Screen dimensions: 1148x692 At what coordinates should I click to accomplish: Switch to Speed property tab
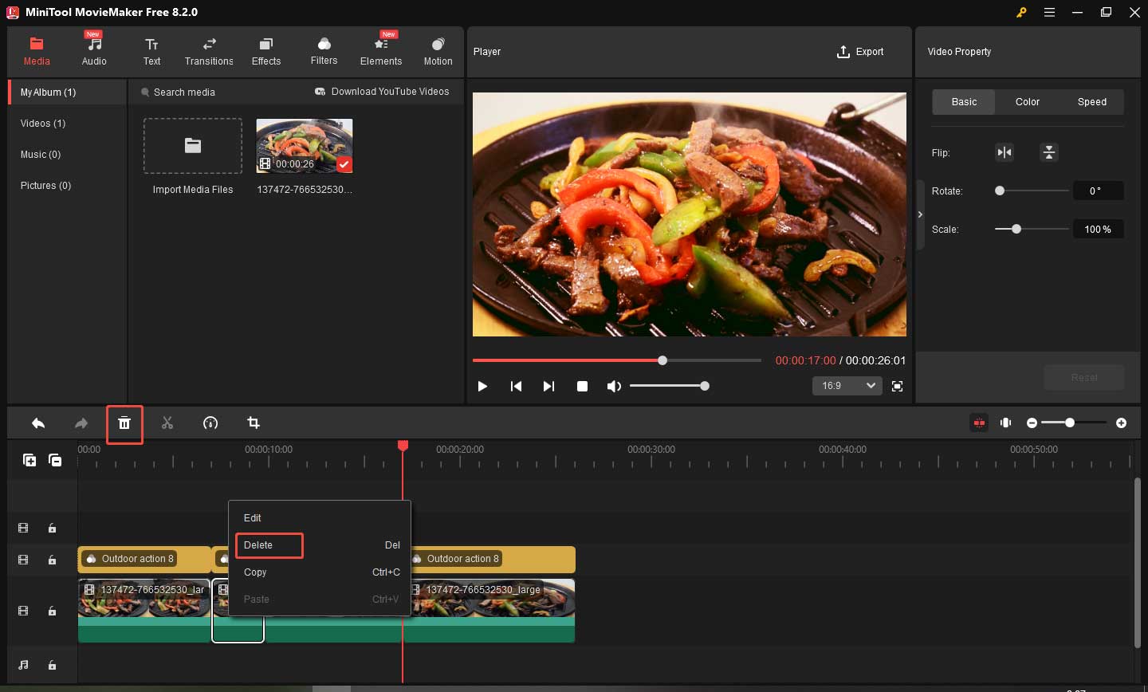(1092, 102)
